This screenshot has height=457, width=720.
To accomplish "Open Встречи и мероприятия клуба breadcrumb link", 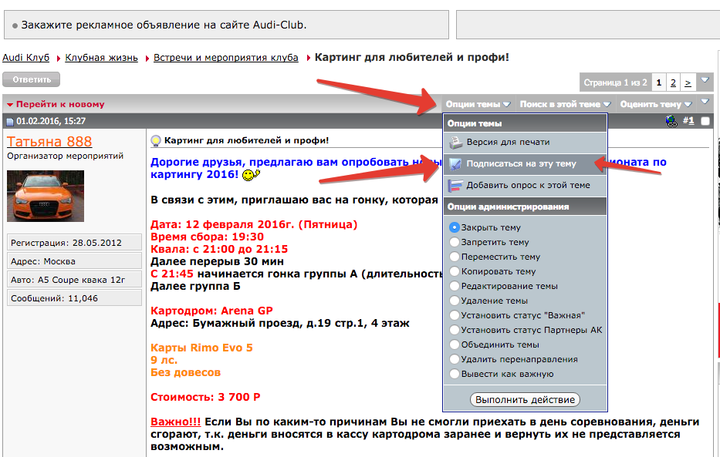I will 226,58.
